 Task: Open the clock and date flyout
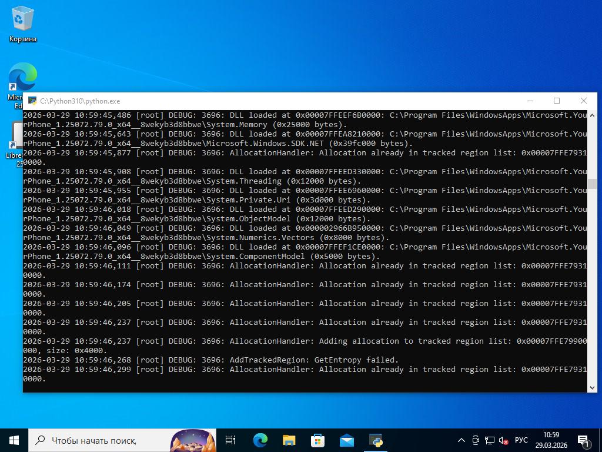[551, 440]
